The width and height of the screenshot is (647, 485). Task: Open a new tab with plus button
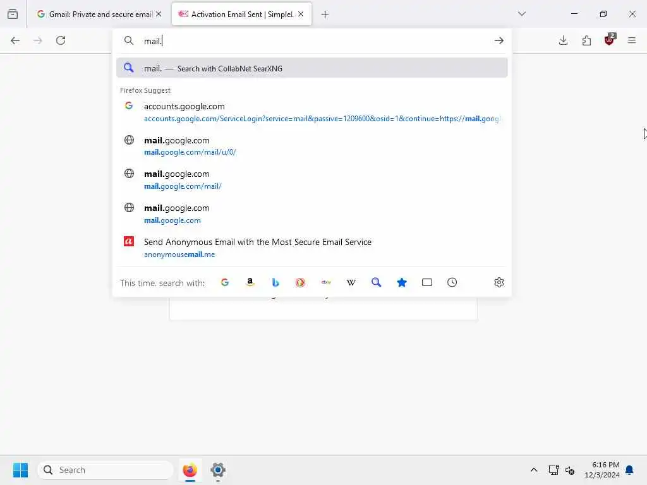pos(325,15)
